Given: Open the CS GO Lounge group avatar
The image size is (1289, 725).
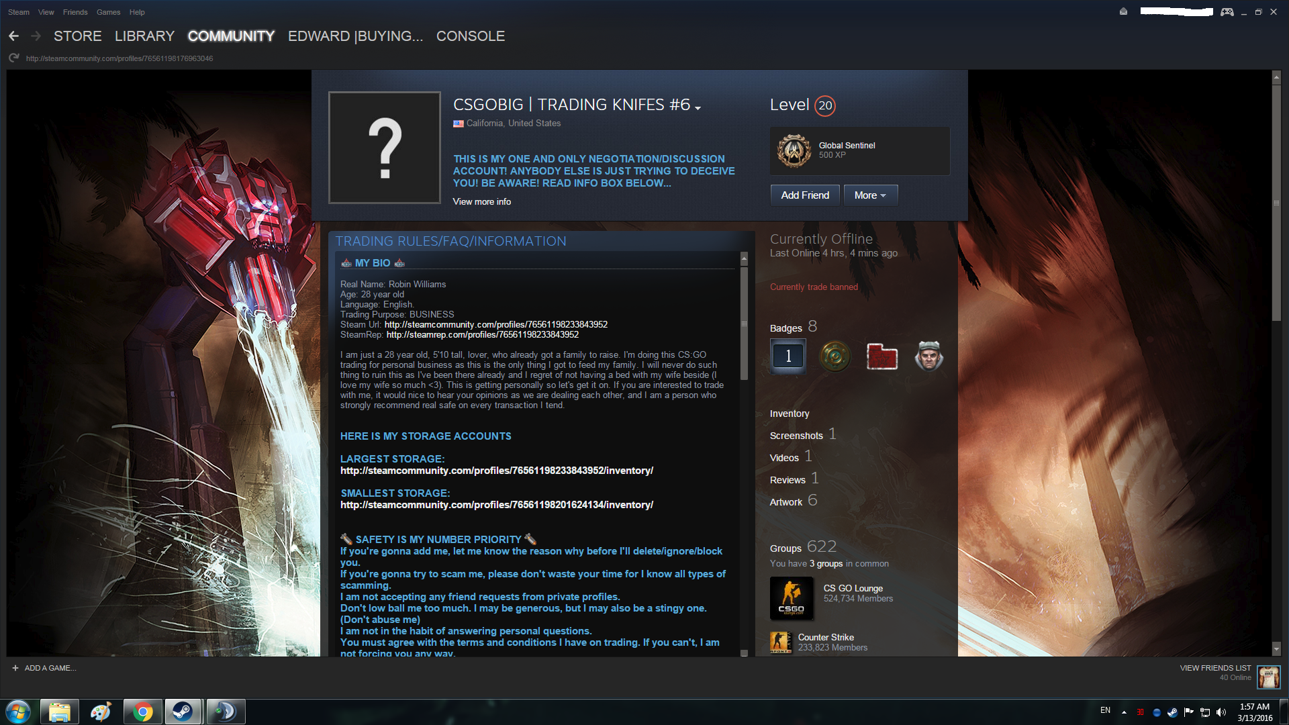Looking at the screenshot, I should [x=792, y=598].
